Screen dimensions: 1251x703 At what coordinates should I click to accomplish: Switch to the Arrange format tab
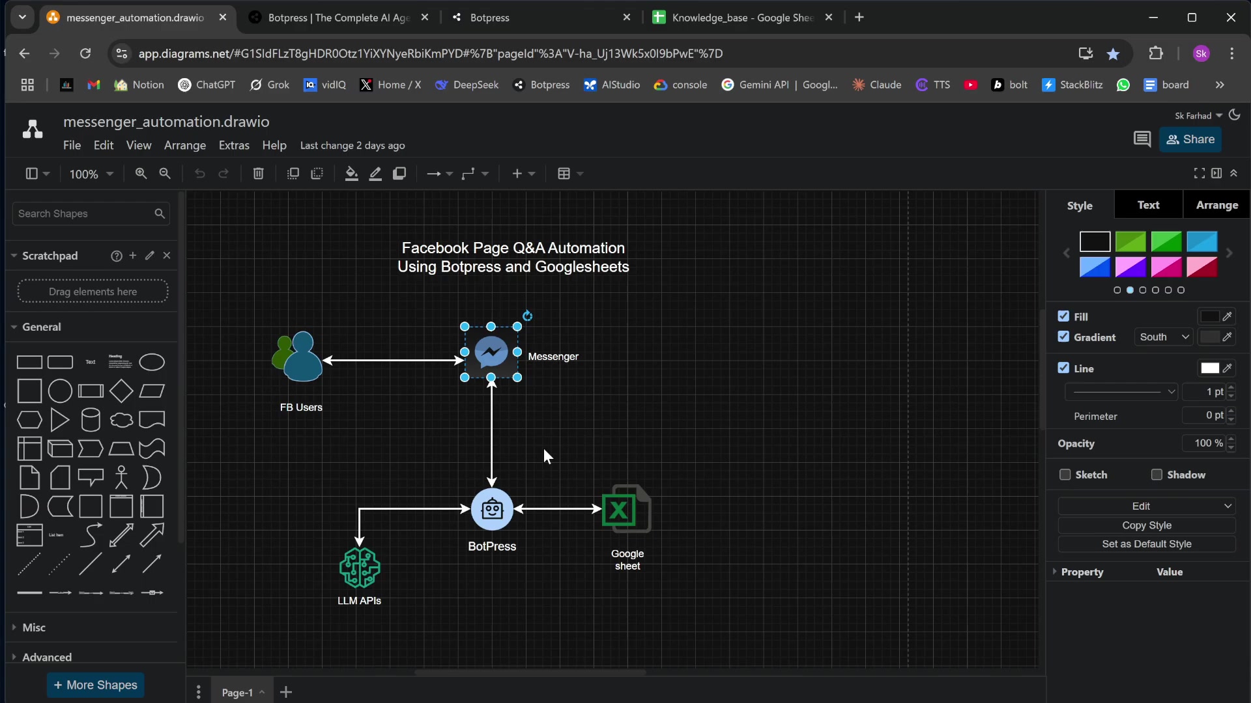point(1216,205)
